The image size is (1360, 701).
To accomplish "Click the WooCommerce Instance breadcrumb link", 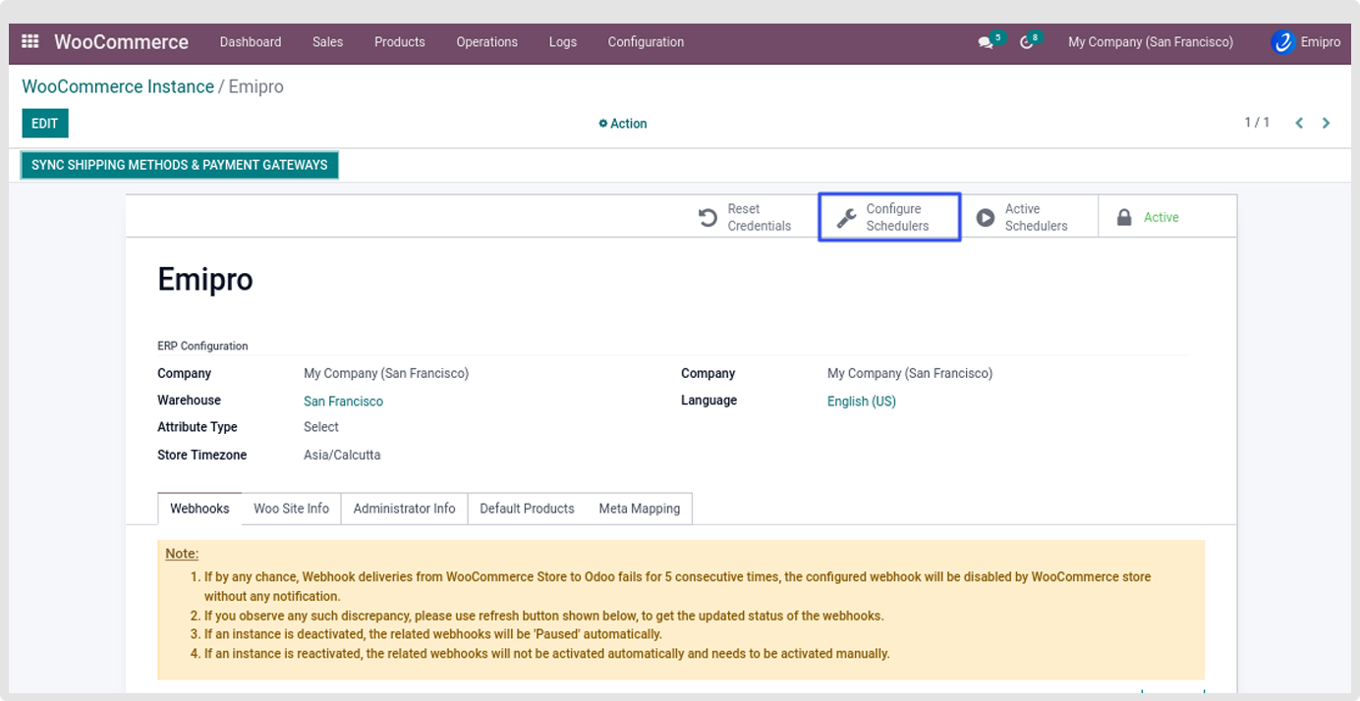I will coord(118,86).
